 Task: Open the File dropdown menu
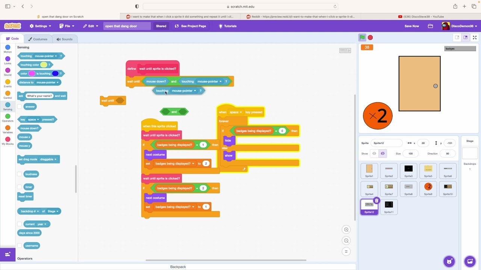click(x=67, y=26)
